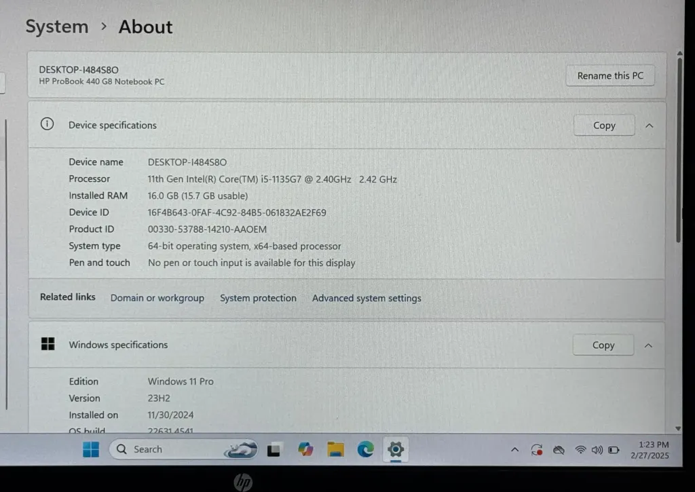The height and width of the screenshot is (492, 695).
Task: Click the Rename this PC button
Action: tap(610, 76)
